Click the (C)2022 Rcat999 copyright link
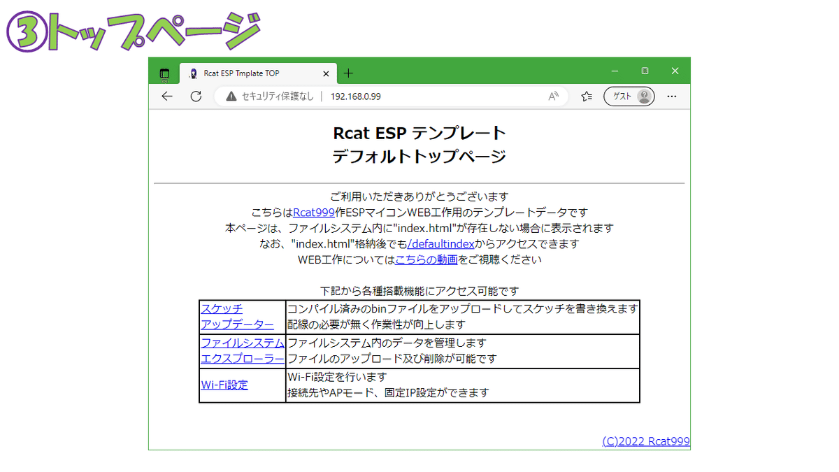 pyautogui.click(x=646, y=441)
